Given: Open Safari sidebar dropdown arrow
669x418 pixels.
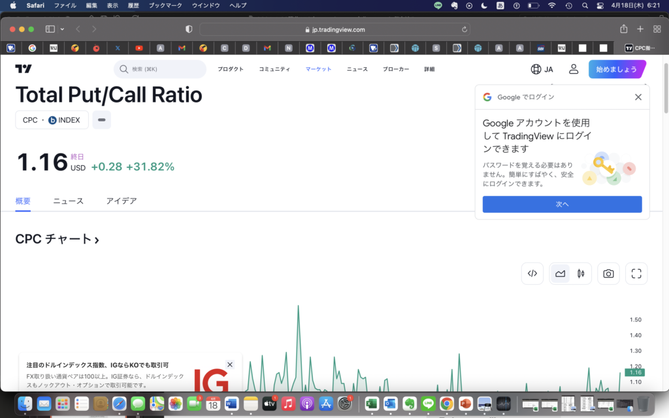Looking at the screenshot, I should click(63, 29).
